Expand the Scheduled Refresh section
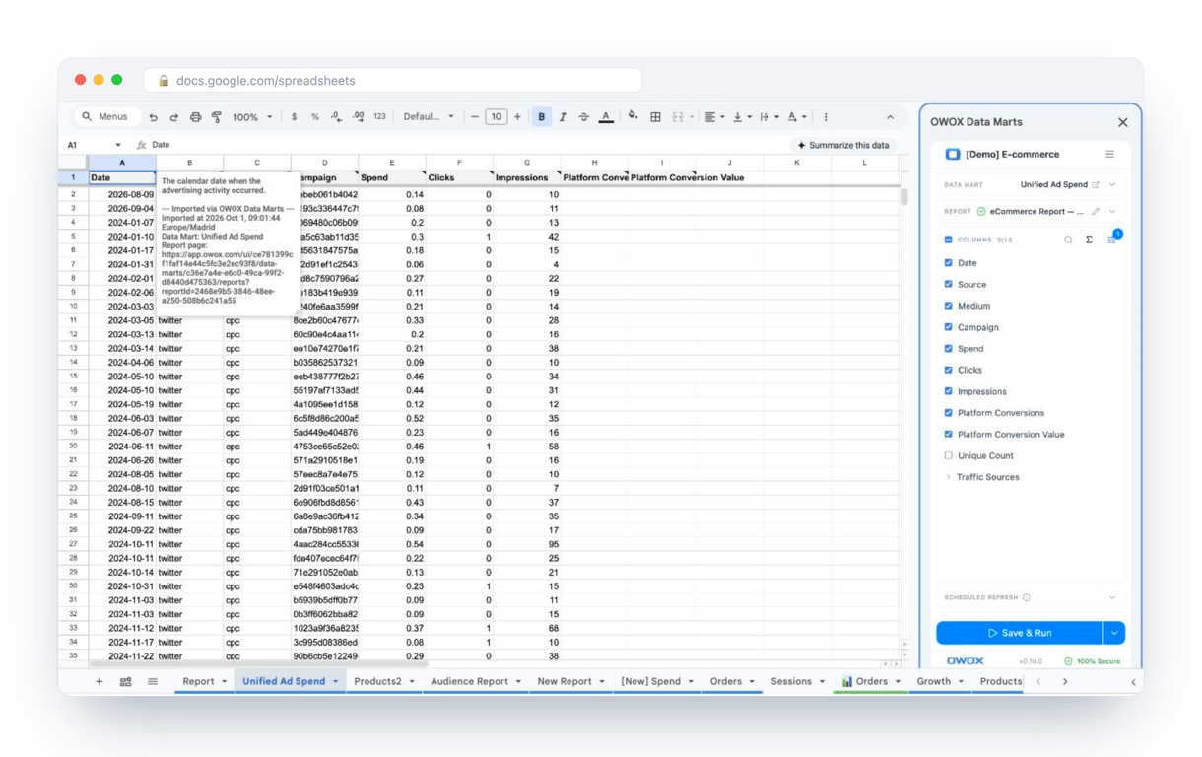Image resolution: width=1202 pixels, height=757 pixels. (1112, 597)
